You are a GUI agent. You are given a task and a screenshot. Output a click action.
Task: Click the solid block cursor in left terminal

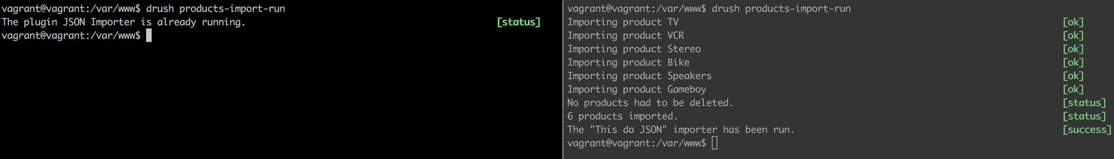coord(149,35)
